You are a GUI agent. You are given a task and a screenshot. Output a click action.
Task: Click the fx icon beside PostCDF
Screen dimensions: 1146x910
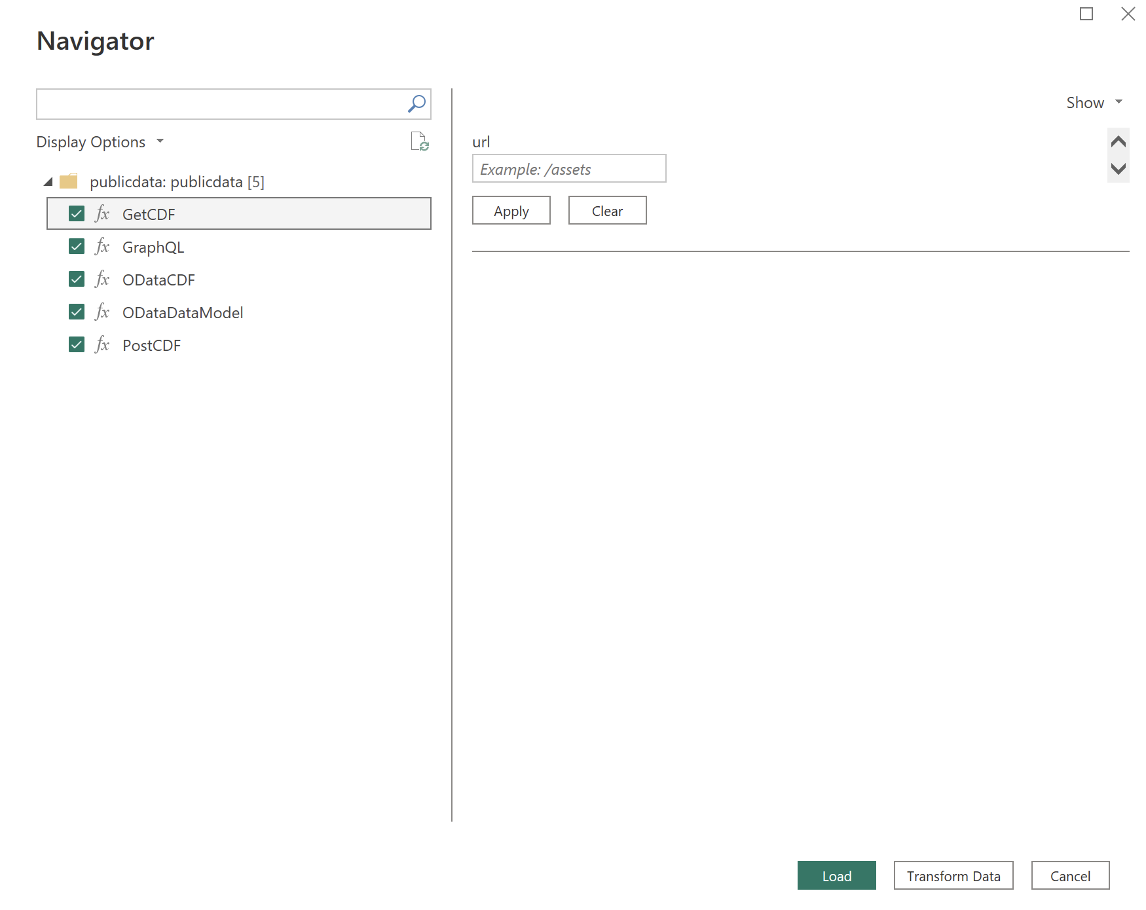[x=102, y=344]
